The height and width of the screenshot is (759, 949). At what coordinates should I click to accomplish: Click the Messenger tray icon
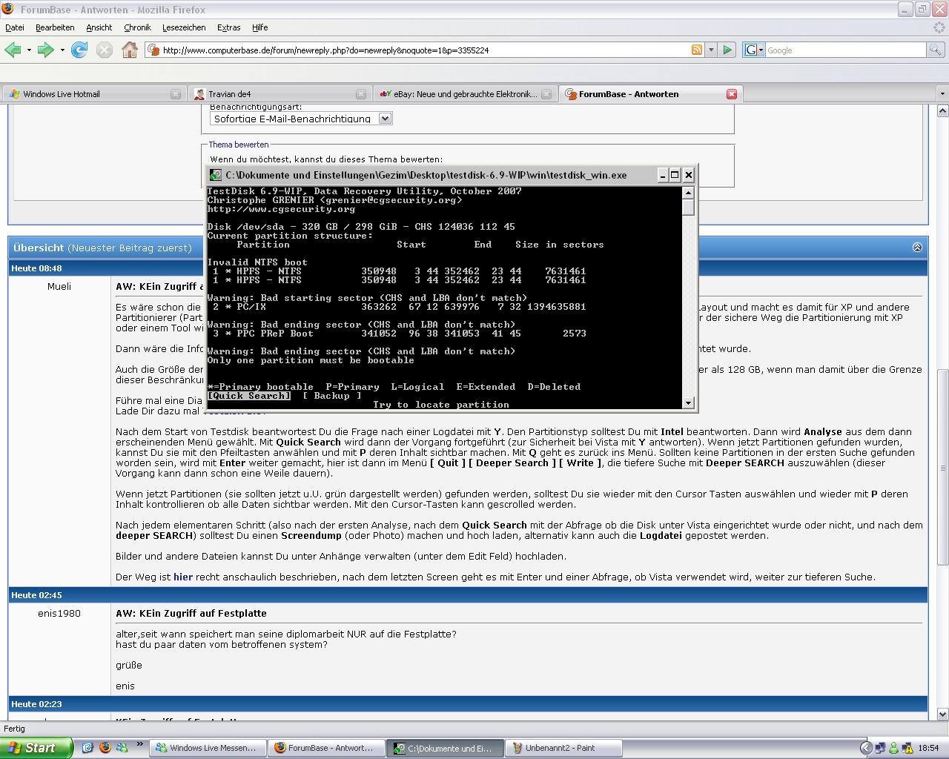tap(893, 748)
